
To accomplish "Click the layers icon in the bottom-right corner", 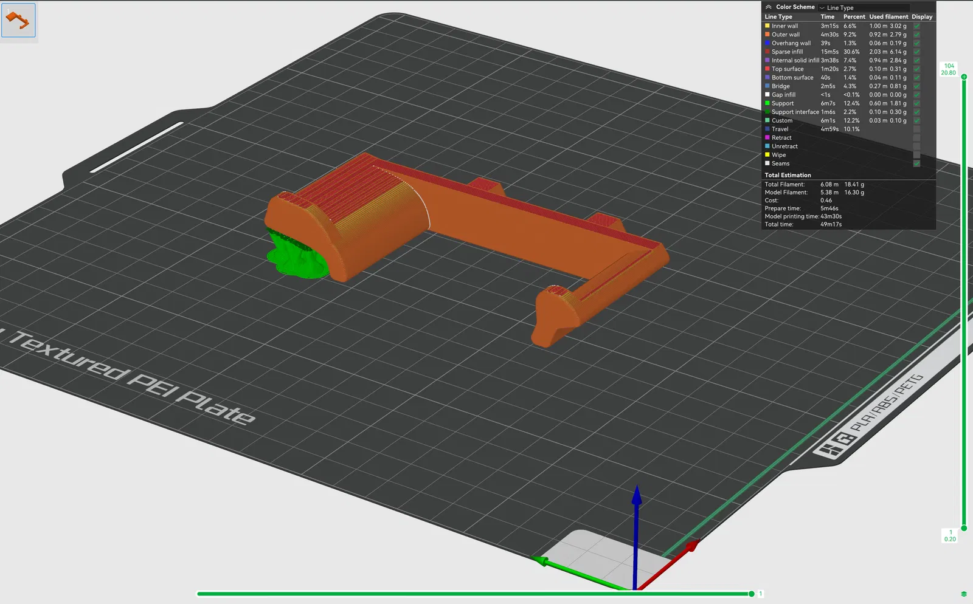I will point(964,594).
